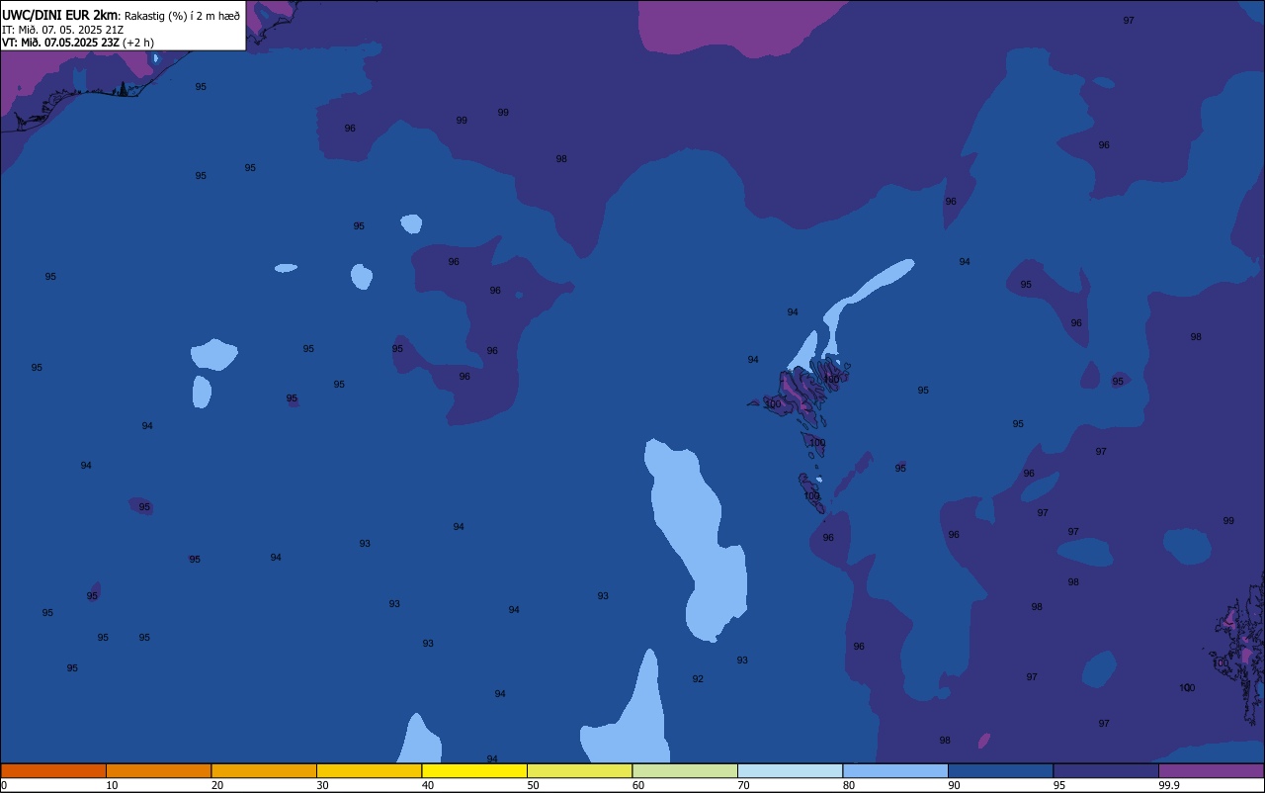The image size is (1265, 793).
Task: Click the dark orange 0–10 legend swatch
Action: pyautogui.click(x=53, y=770)
